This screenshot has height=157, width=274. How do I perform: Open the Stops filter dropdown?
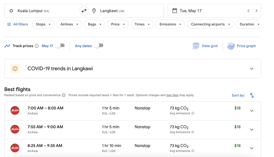(43, 24)
